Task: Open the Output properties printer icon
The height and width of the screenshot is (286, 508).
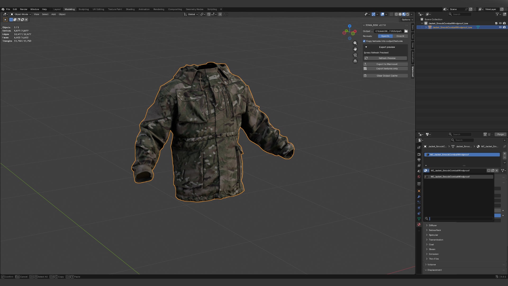Action: tap(419, 160)
